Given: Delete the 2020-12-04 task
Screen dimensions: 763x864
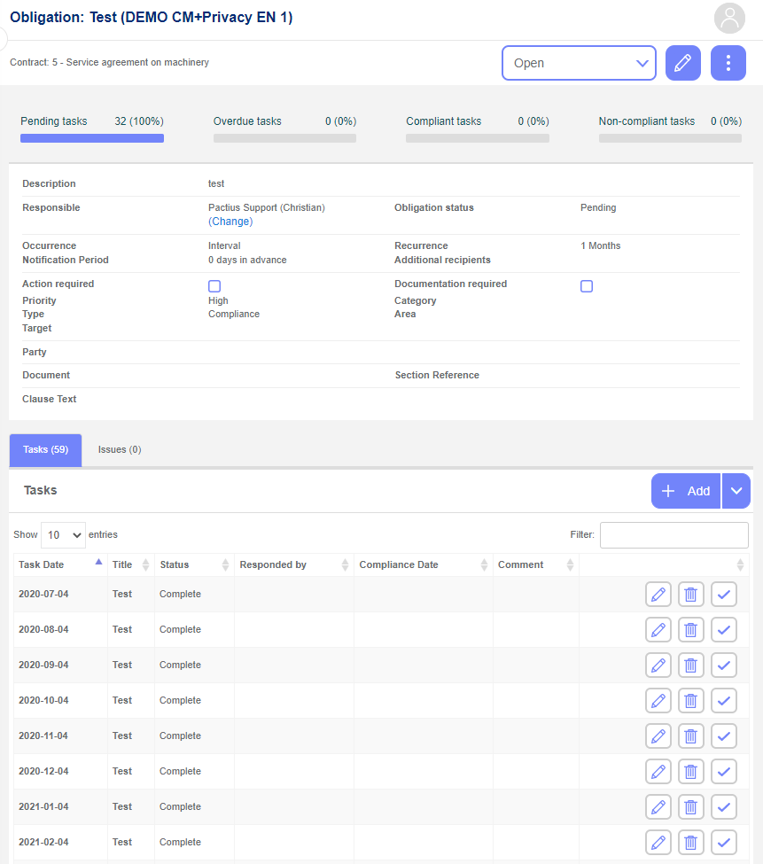Looking at the screenshot, I should [x=691, y=772].
